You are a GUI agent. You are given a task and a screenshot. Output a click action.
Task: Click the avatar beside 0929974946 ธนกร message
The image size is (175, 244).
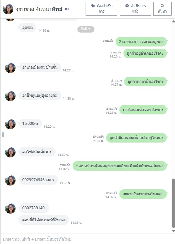(x=10, y=180)
